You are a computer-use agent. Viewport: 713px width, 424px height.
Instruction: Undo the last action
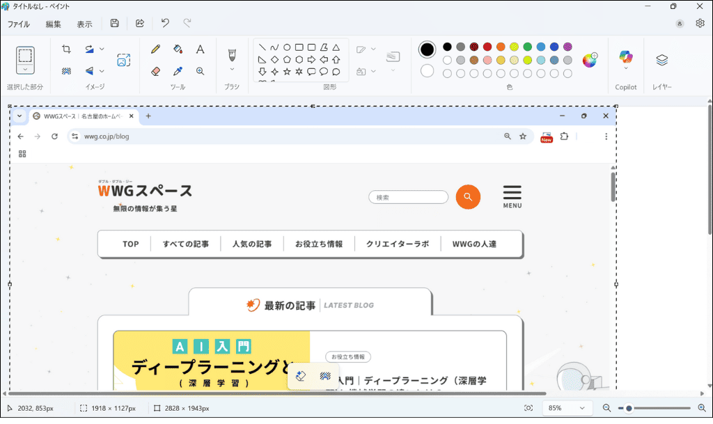click(x=164, y=23)
